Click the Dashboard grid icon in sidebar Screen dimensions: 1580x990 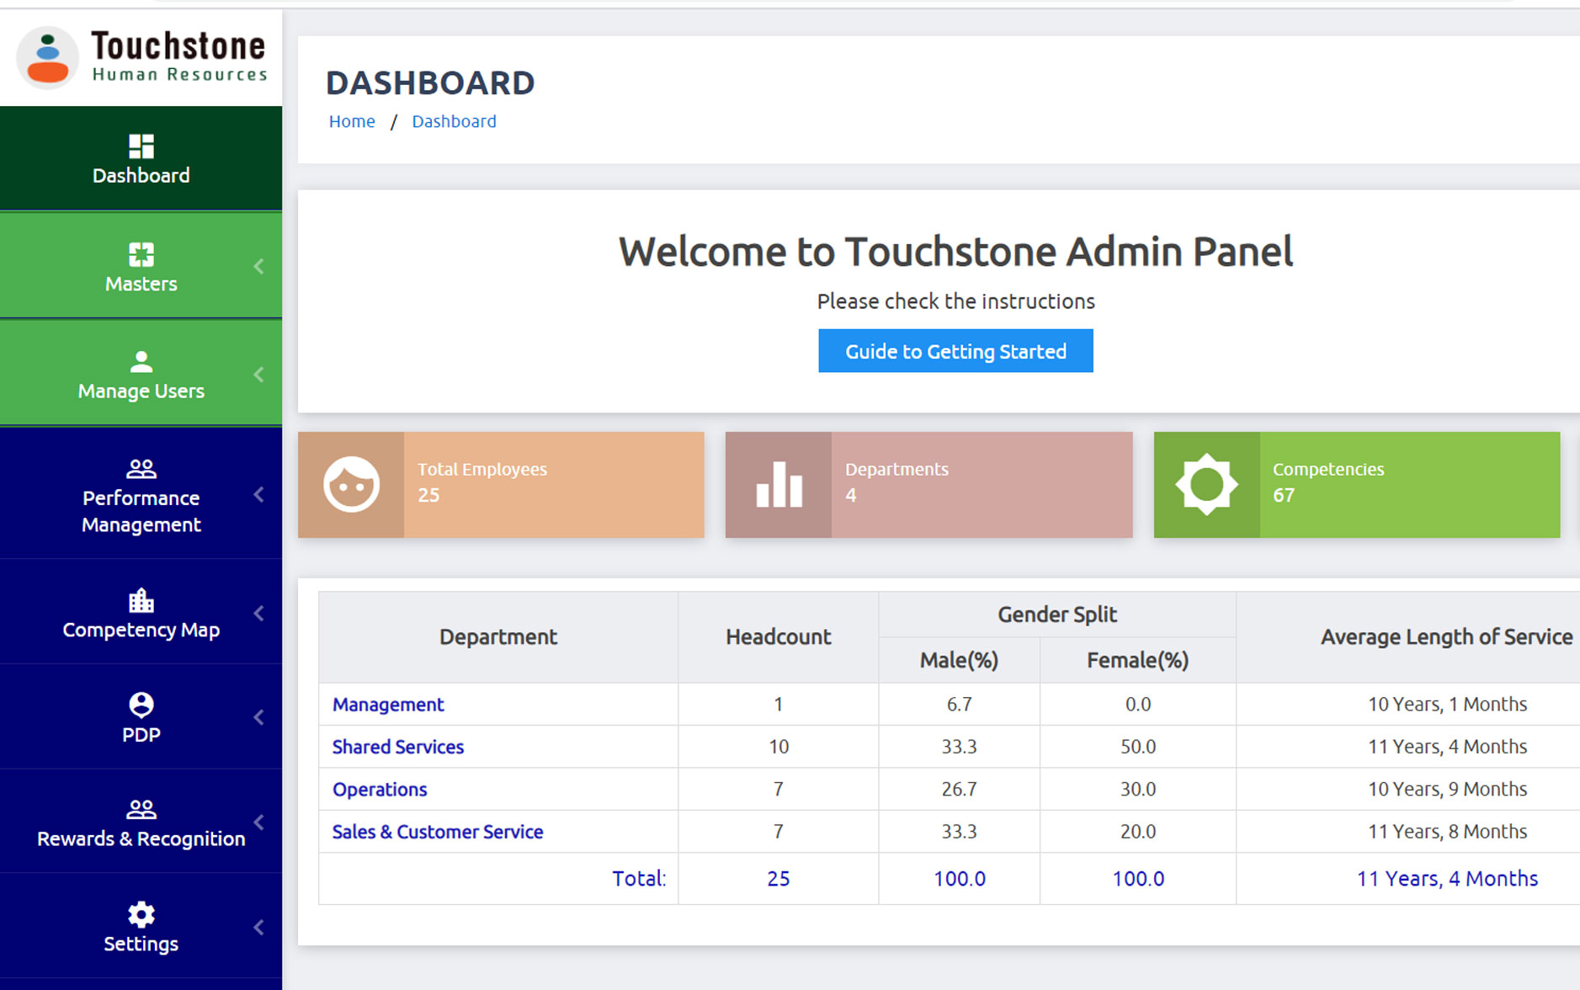[x=141, y=146]
